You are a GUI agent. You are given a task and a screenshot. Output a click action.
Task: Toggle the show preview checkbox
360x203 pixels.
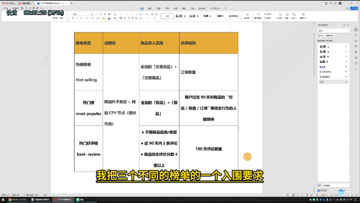point(319,190)
